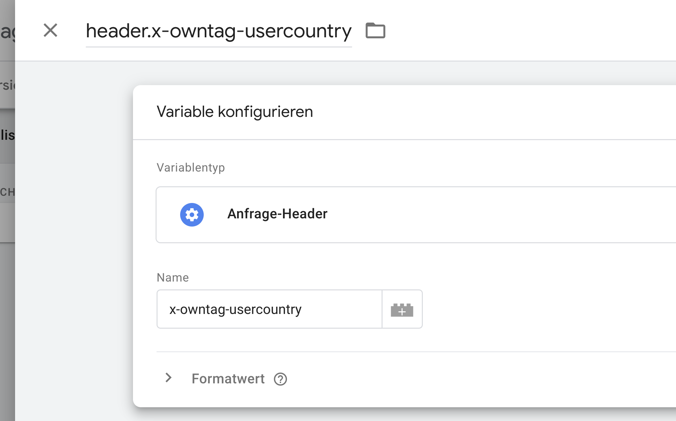Click the Variable konfigurieren heading
The height and width of the screenshot is (421, 676).
coord(235,112)
